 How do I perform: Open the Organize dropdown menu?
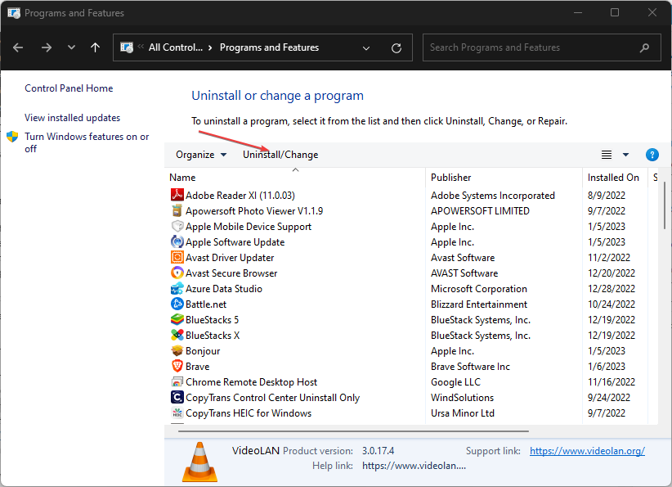pos(201,155)
